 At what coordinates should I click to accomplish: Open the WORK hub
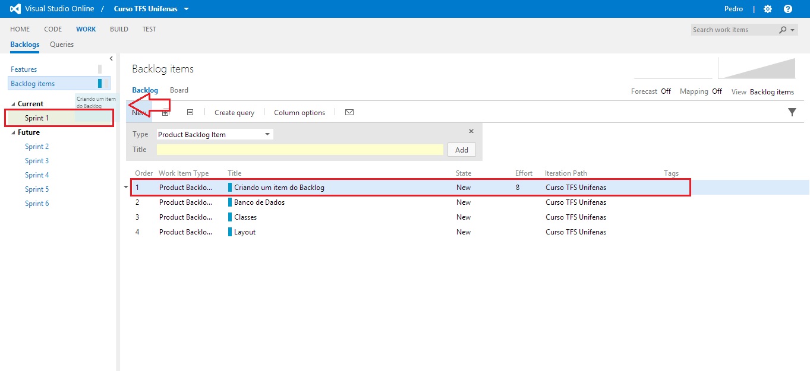pyautogui.click(x=86, y=29)
